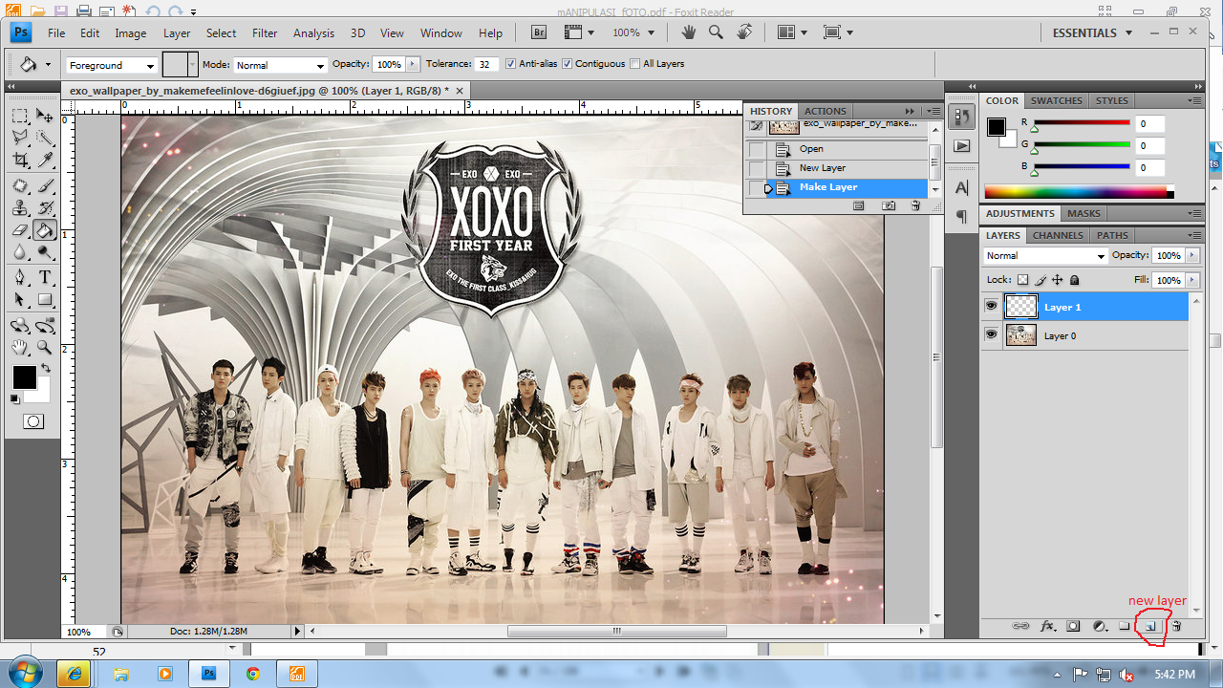Toggle Quick Mask mode
The width and height of the screenshot is (1223, 688).
click(x=32, y=421)
